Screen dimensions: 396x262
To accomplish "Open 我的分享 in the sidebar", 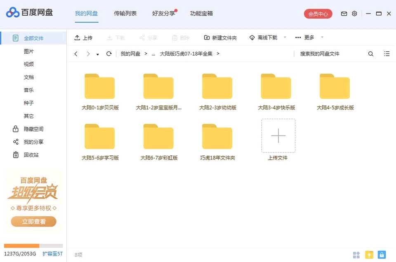I will coord(28,142).
